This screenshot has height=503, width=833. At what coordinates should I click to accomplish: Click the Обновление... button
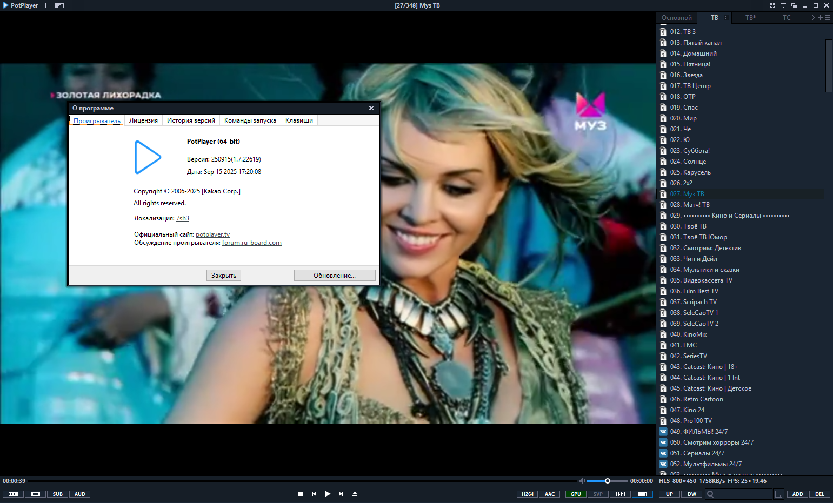point(335,276)
